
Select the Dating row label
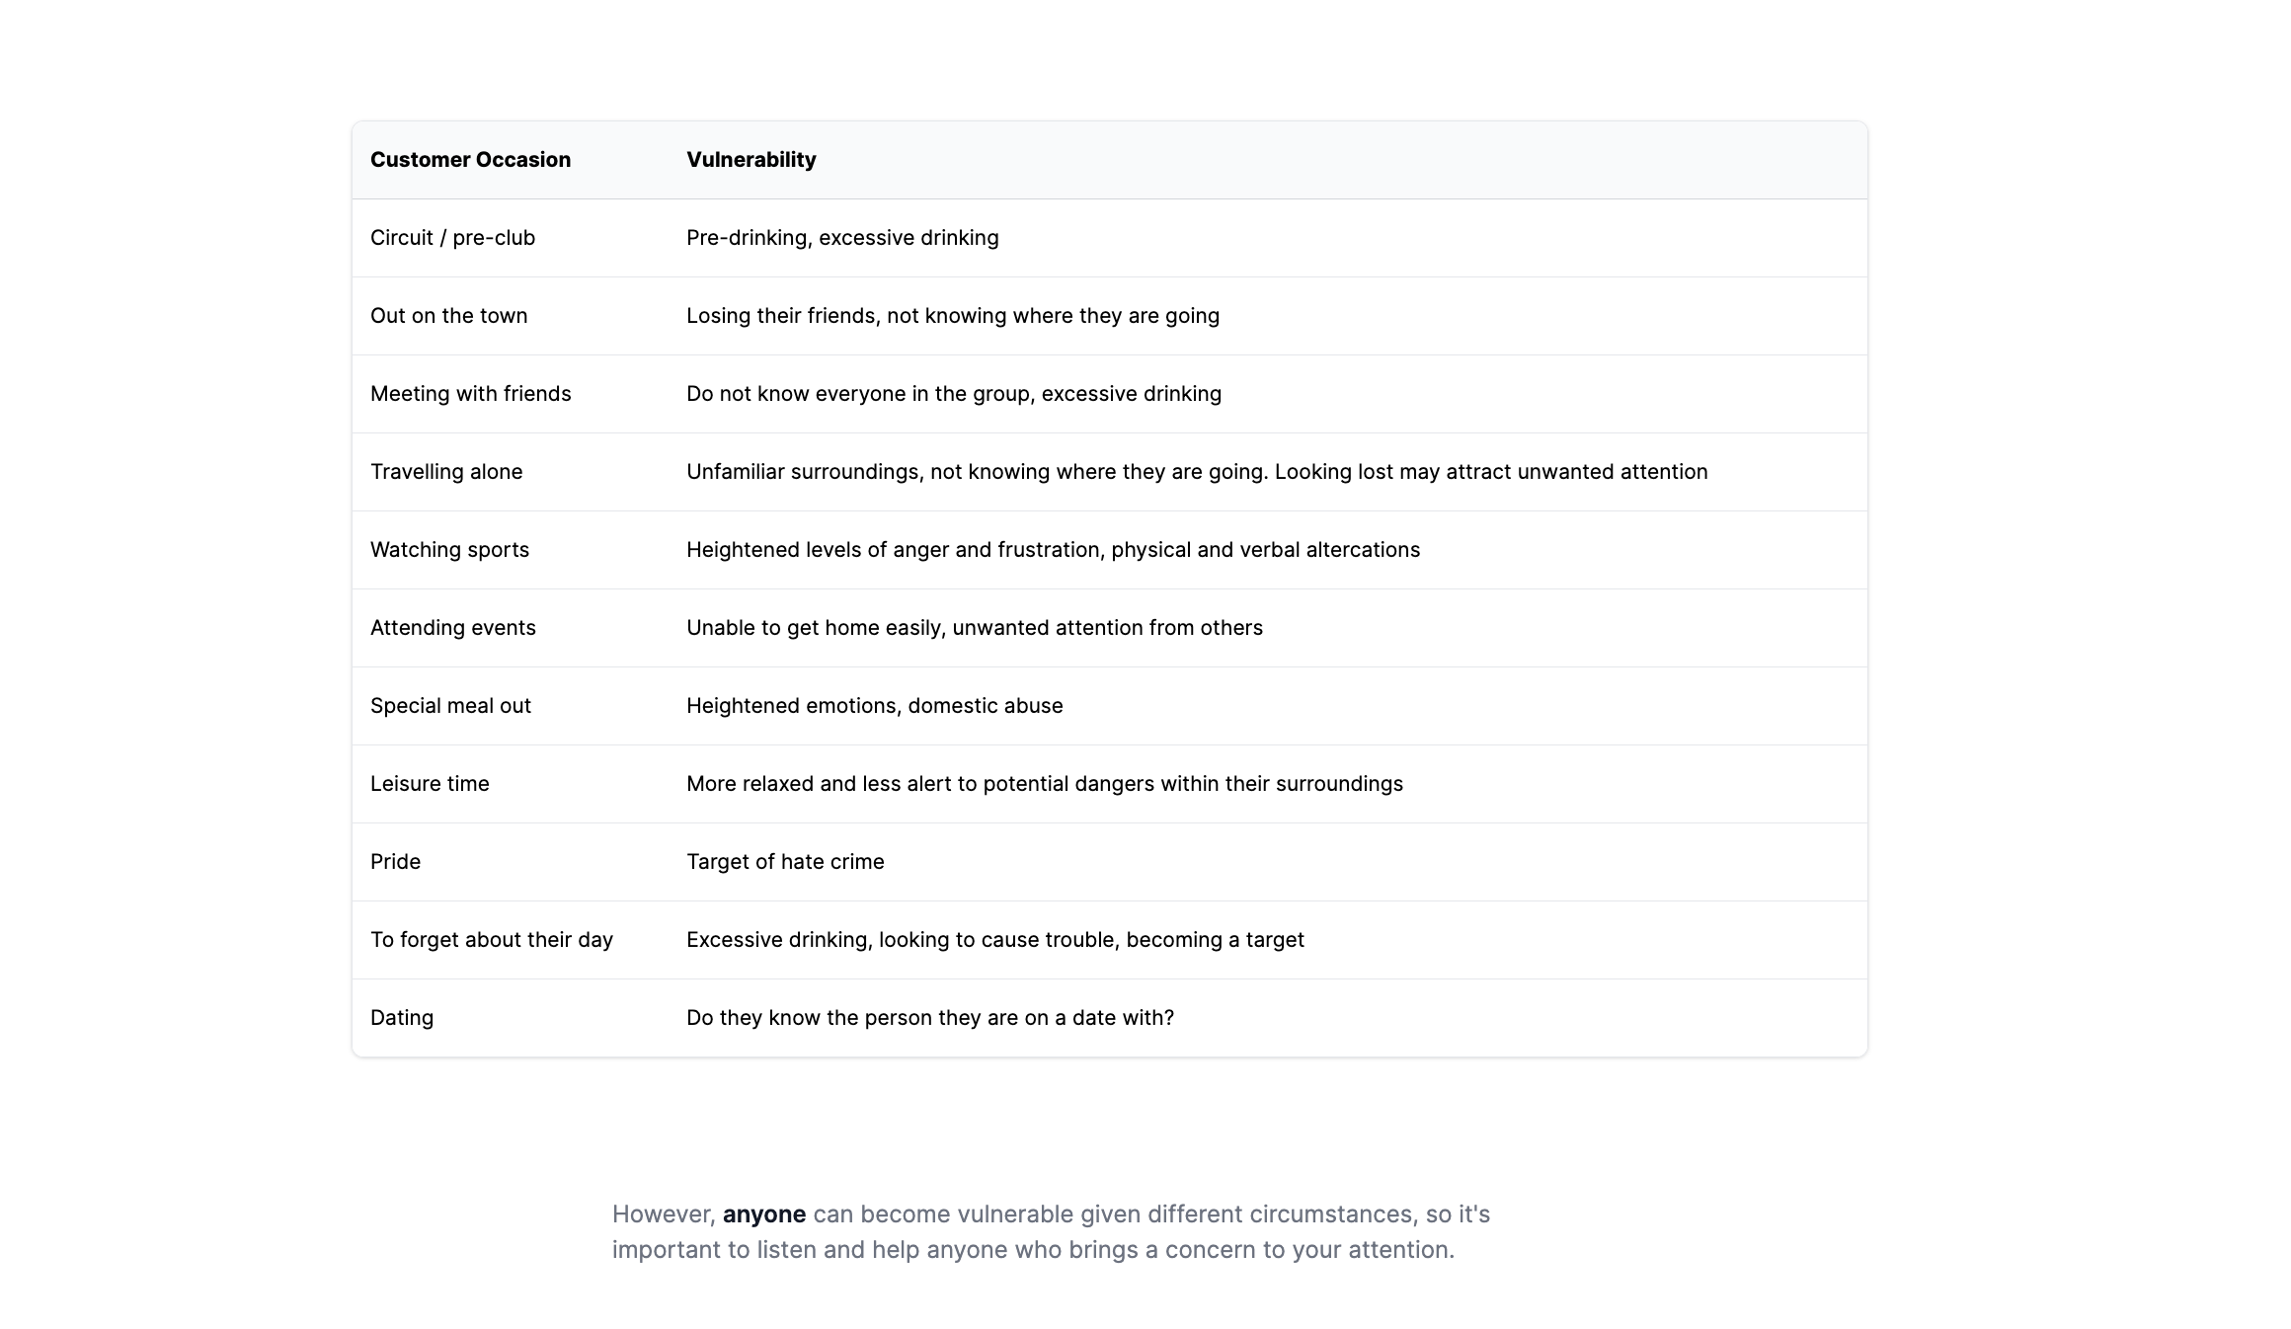pos(401,1018)
